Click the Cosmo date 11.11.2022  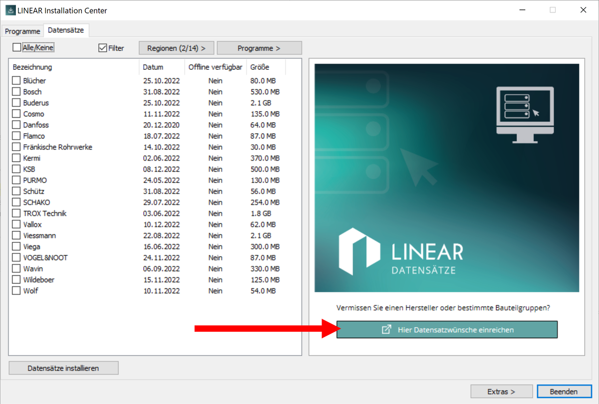pos(161,114)
